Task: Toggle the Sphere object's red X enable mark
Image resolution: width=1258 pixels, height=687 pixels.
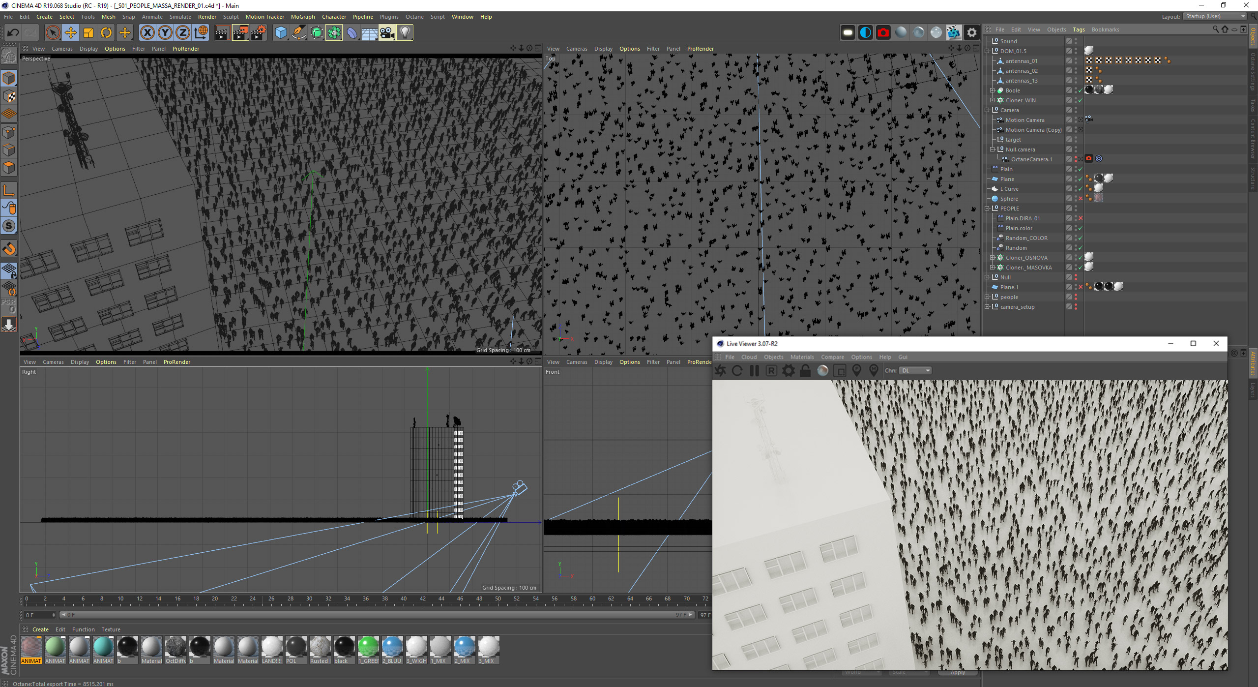Action: pyautogui.click(x=1081, y=199)
